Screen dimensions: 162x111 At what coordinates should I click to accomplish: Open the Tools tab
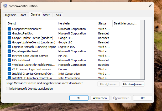coord(58,15)
